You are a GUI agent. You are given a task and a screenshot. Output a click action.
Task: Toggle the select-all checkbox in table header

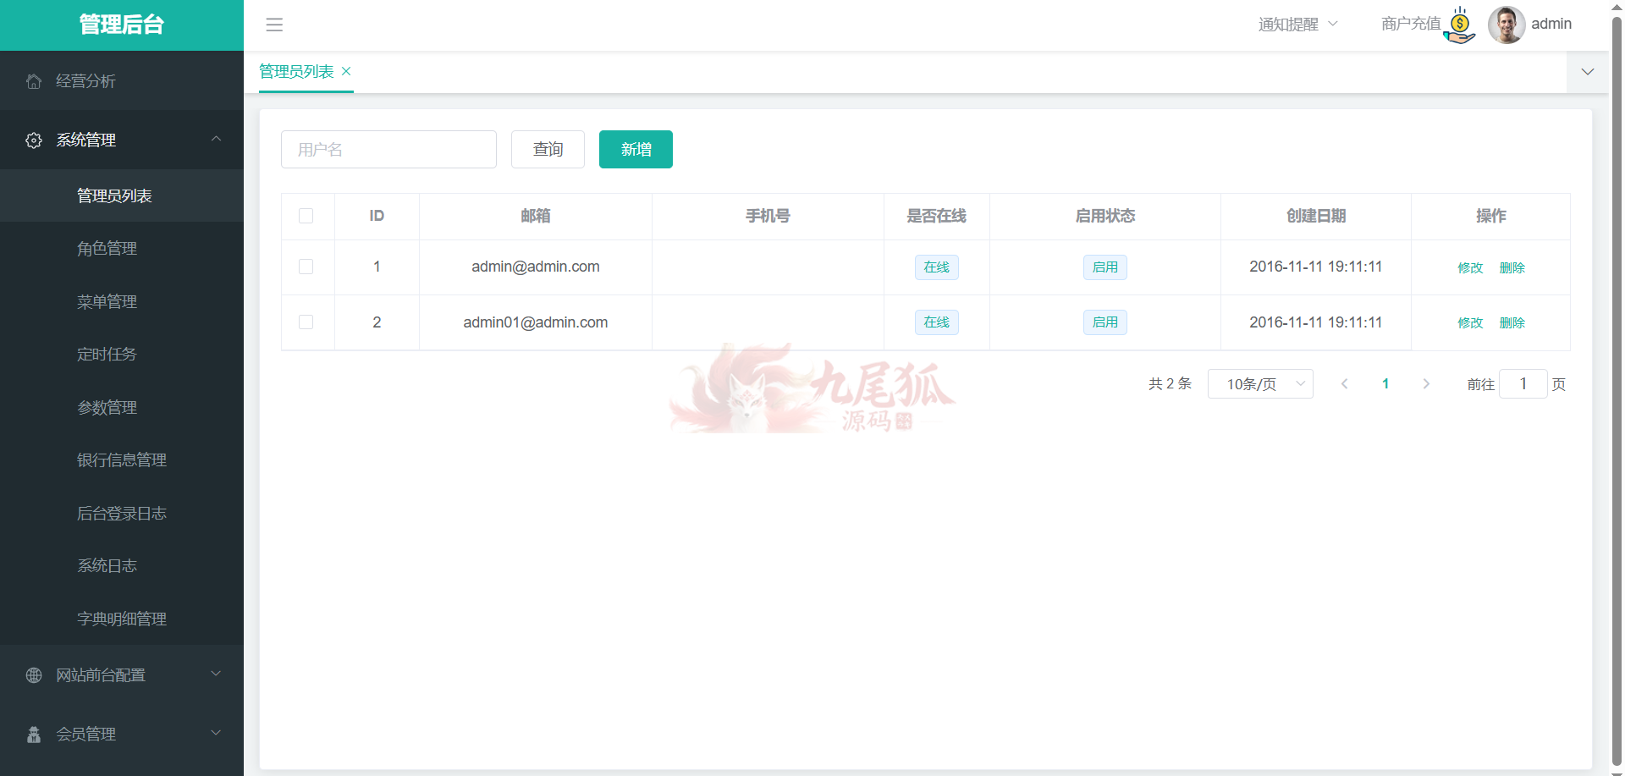pos(306,217)
